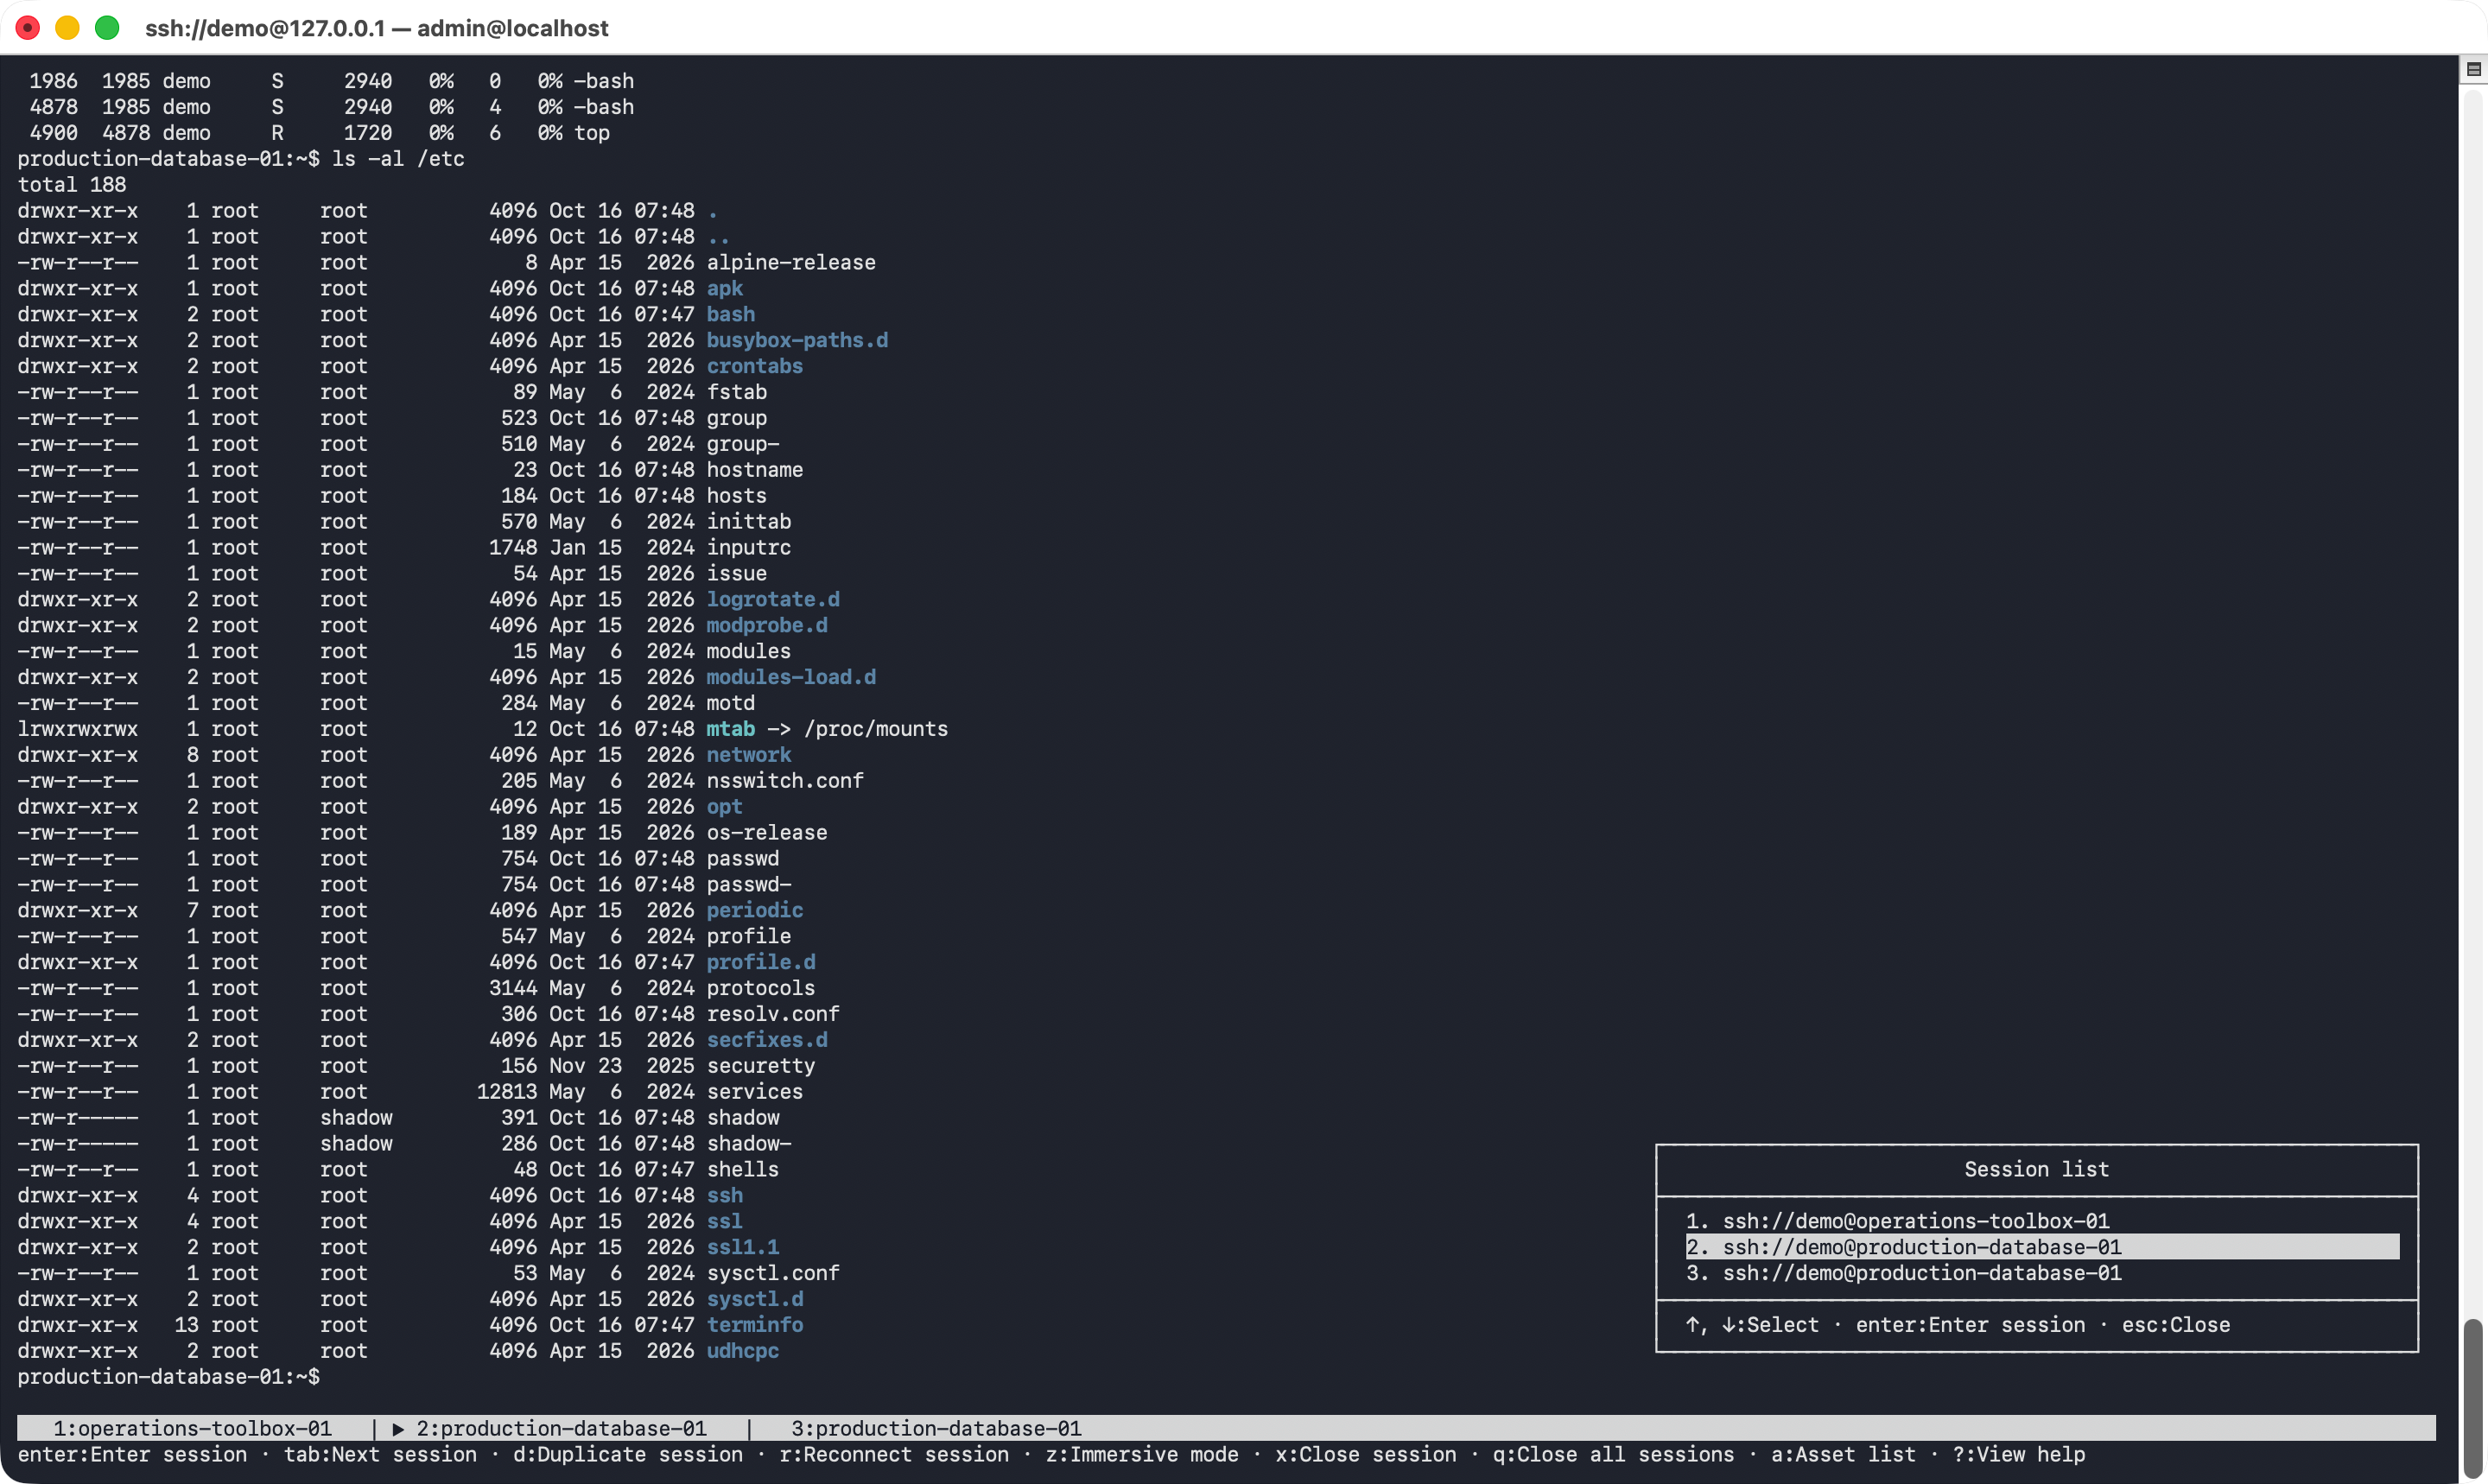Screen dimensions: 2488x1484
Task: Click the 'mtab' symlink name
Action: click(x=730, y=729)
